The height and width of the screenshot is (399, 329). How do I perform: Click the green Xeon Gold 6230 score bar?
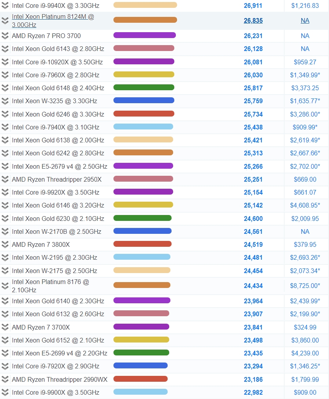click(143, 218)
